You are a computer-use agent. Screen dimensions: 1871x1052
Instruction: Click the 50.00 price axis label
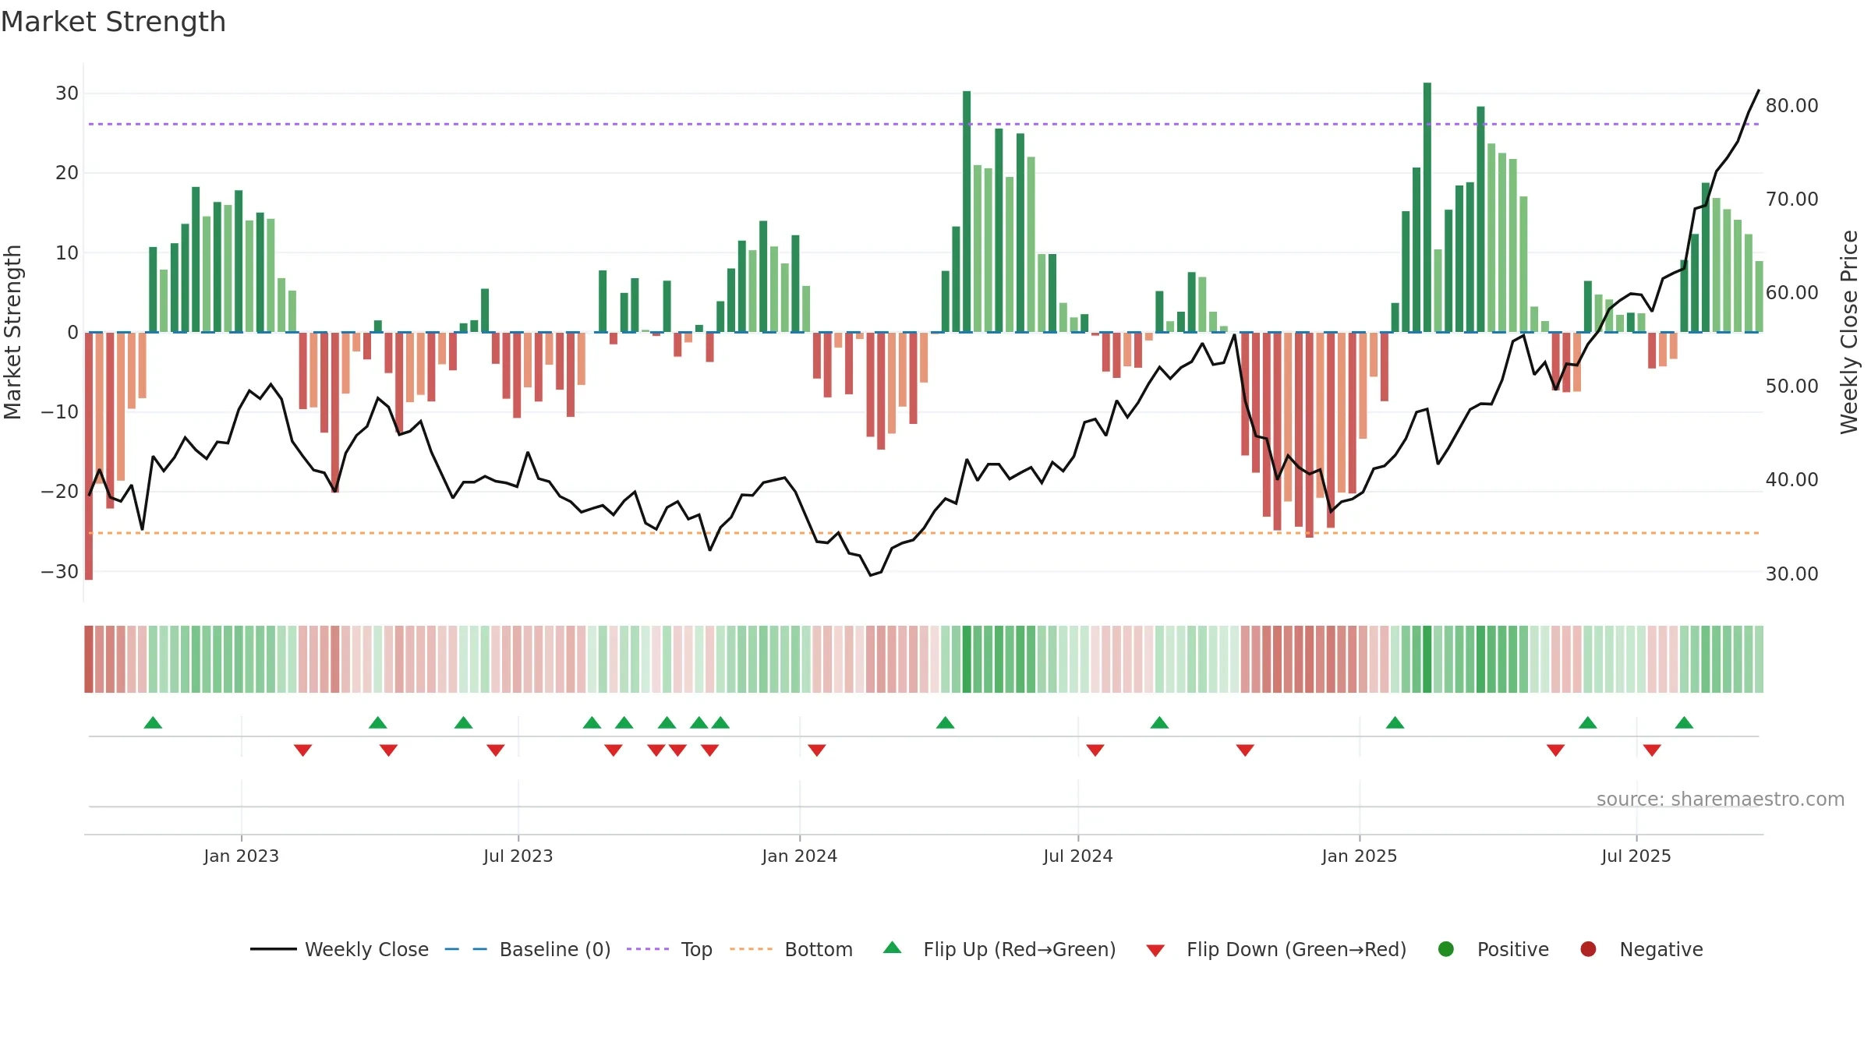coord(1791,386)
